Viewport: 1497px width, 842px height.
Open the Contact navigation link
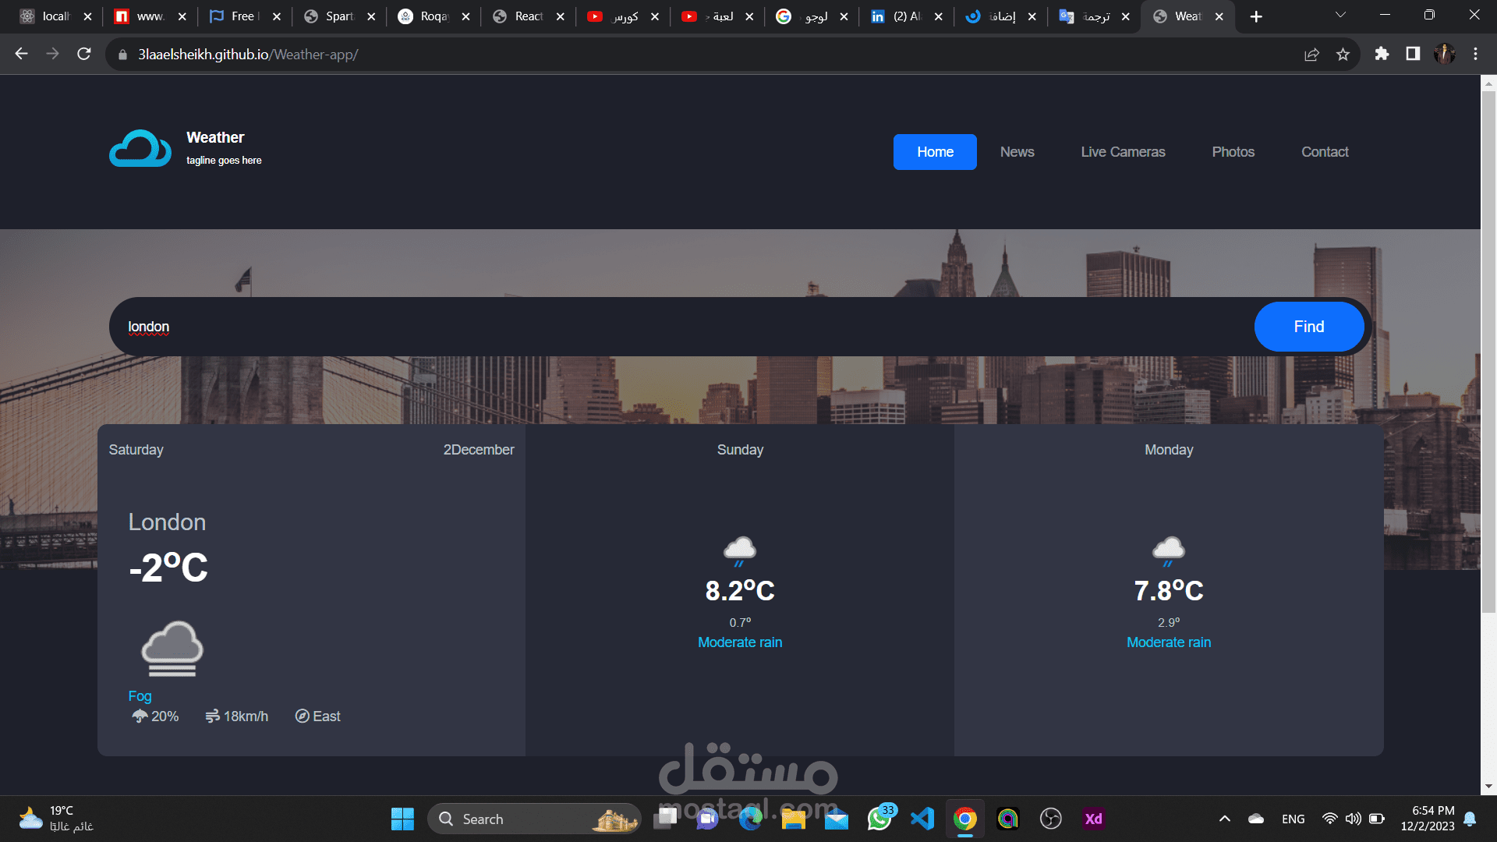[x=1325, y=152]
